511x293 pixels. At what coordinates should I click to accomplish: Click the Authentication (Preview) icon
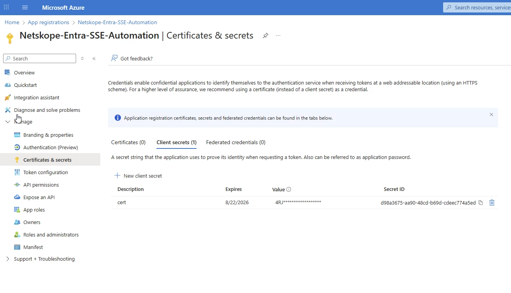(17, 147)
